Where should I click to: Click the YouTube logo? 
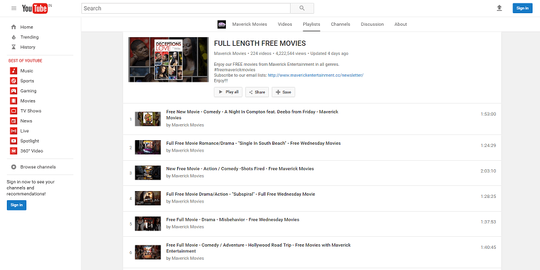34,9
